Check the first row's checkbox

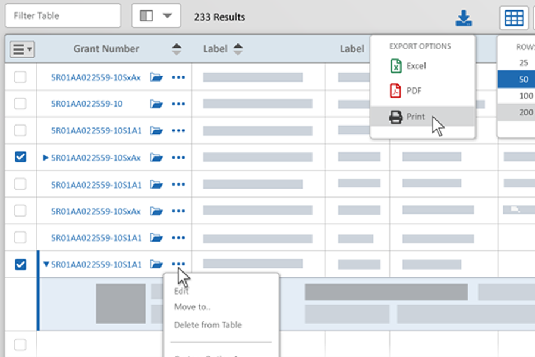(20, 77)
